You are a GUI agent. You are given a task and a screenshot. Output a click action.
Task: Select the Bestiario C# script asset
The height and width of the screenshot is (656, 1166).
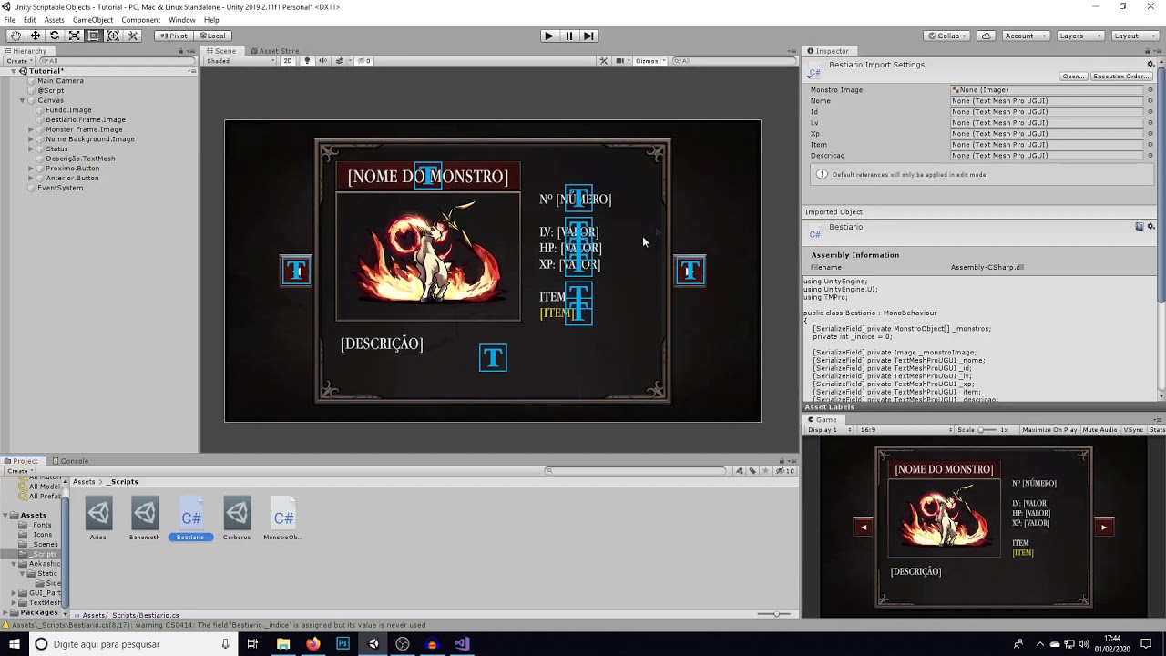pos(190,518)
